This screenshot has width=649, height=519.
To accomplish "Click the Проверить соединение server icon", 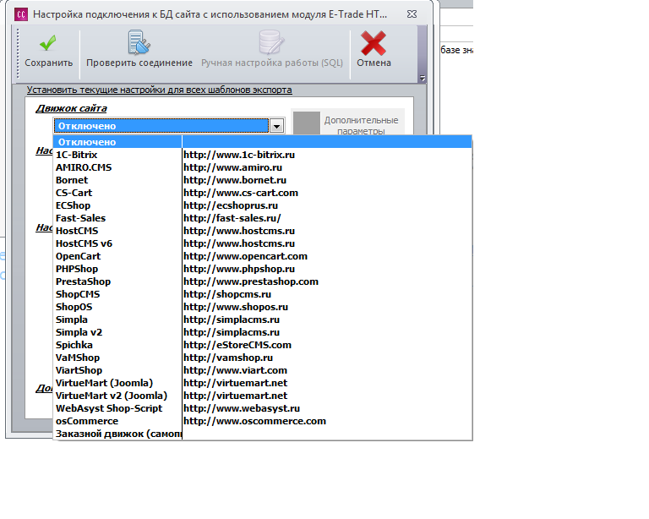I will point(139,42).
